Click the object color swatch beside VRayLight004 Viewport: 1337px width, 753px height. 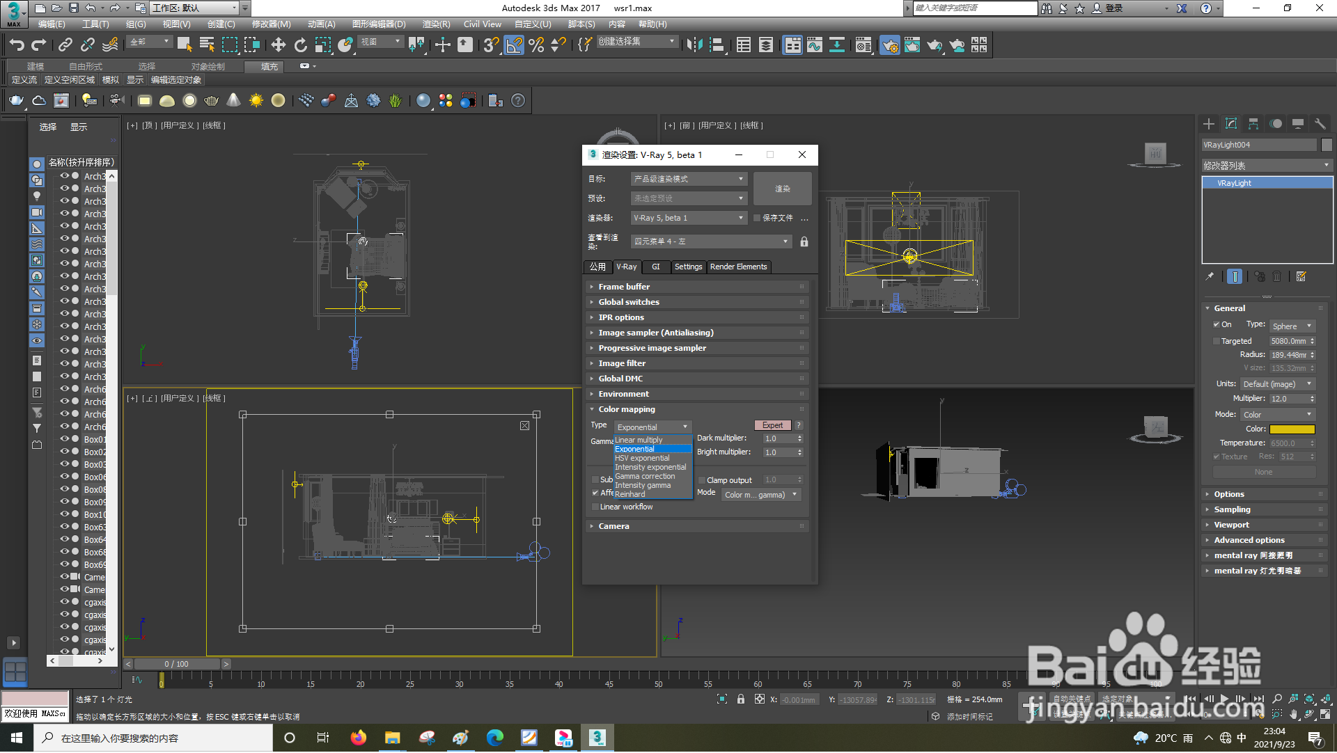coord(1327,145)
